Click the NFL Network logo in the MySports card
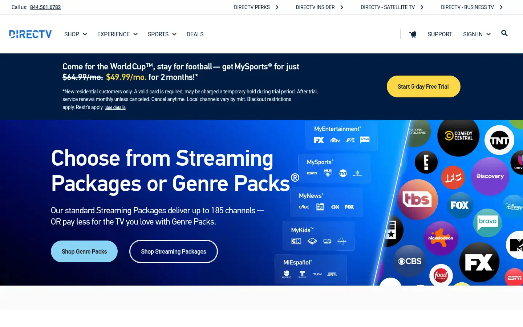Screen dimensions: 523x327 click(x=357, y=173)
